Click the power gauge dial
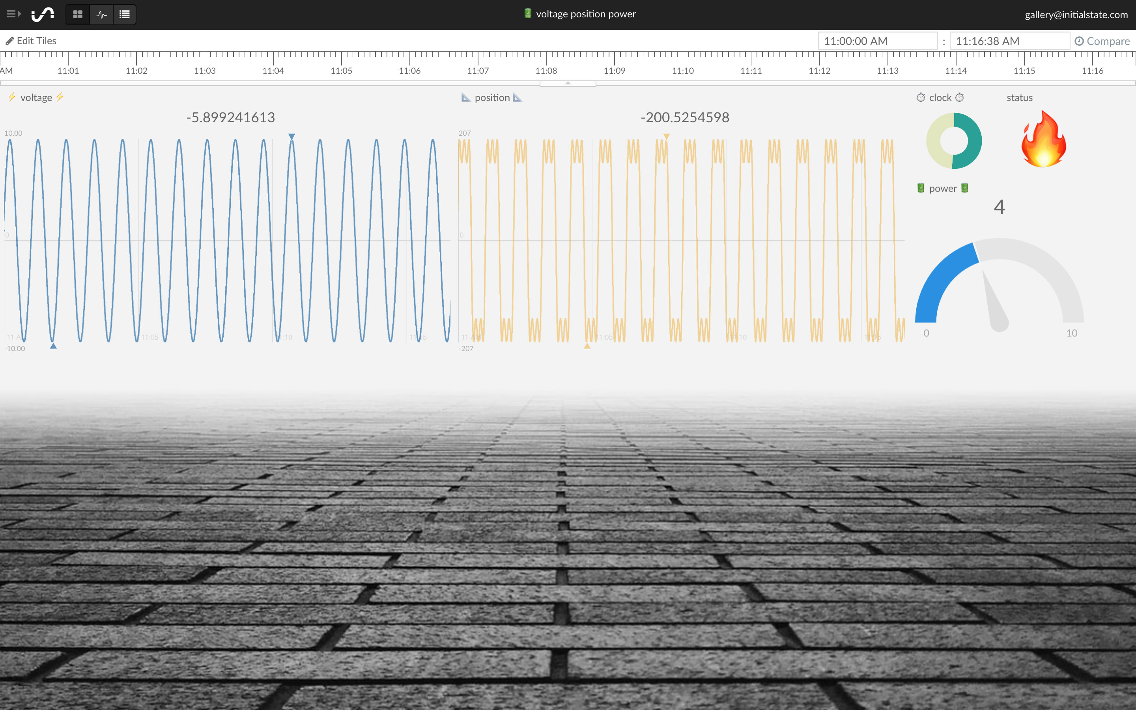 pyautogui.click(x=999, y=286)
